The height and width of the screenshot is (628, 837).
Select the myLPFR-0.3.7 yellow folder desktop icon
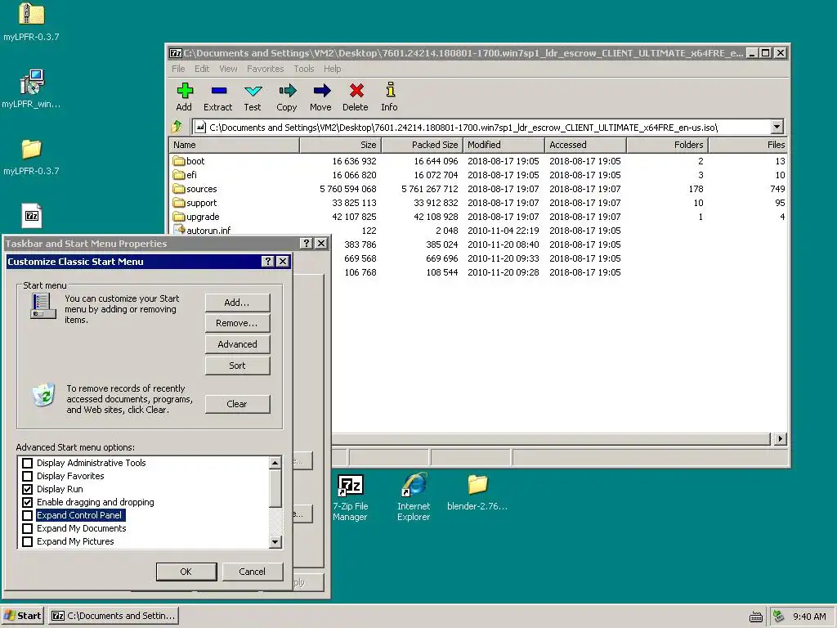(31, 157)
